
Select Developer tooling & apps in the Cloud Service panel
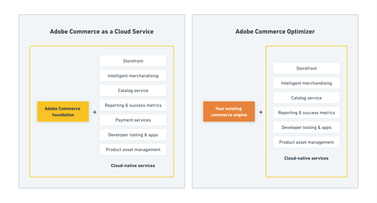(x=133, y=135)
